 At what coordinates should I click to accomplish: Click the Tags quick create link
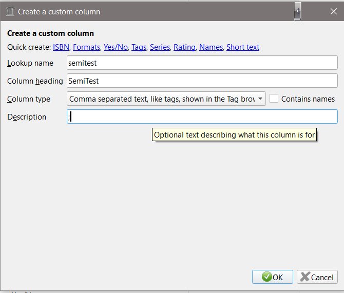tap(139, 47)
